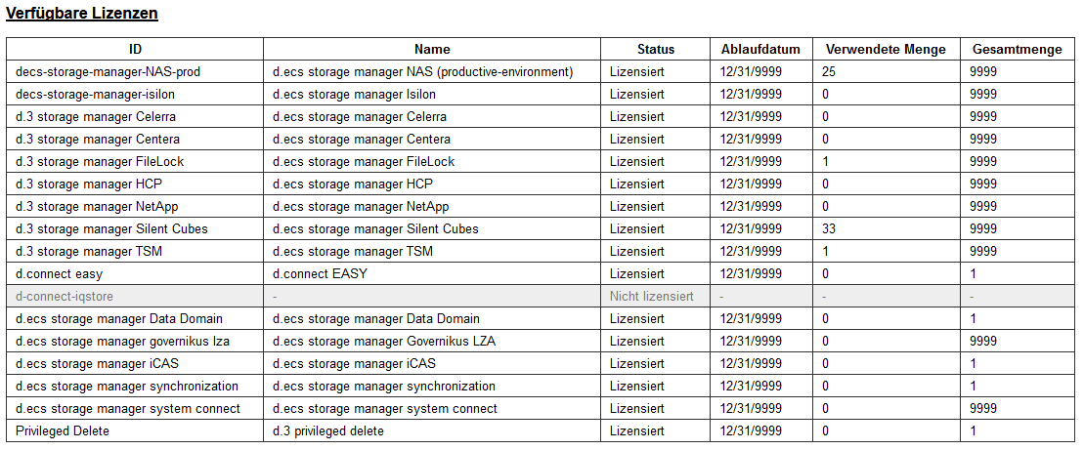Click the Privileged Delete ID cell
Screen dimensions: 1084x450
pyautogui.click(x=135, y=430)
